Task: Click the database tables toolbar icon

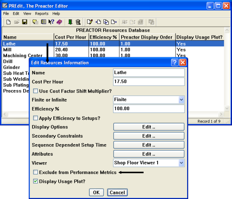Action: pyautogui.click(x=35, y=22)
